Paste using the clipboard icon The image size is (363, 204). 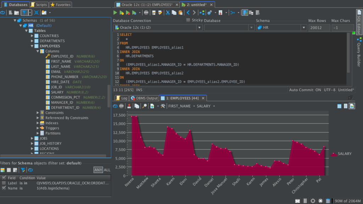[x=180, y=13]
